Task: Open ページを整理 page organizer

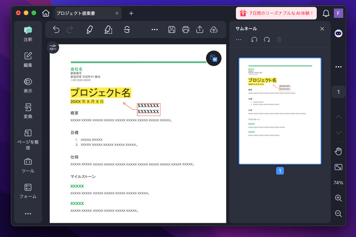Action: (28, 139)
